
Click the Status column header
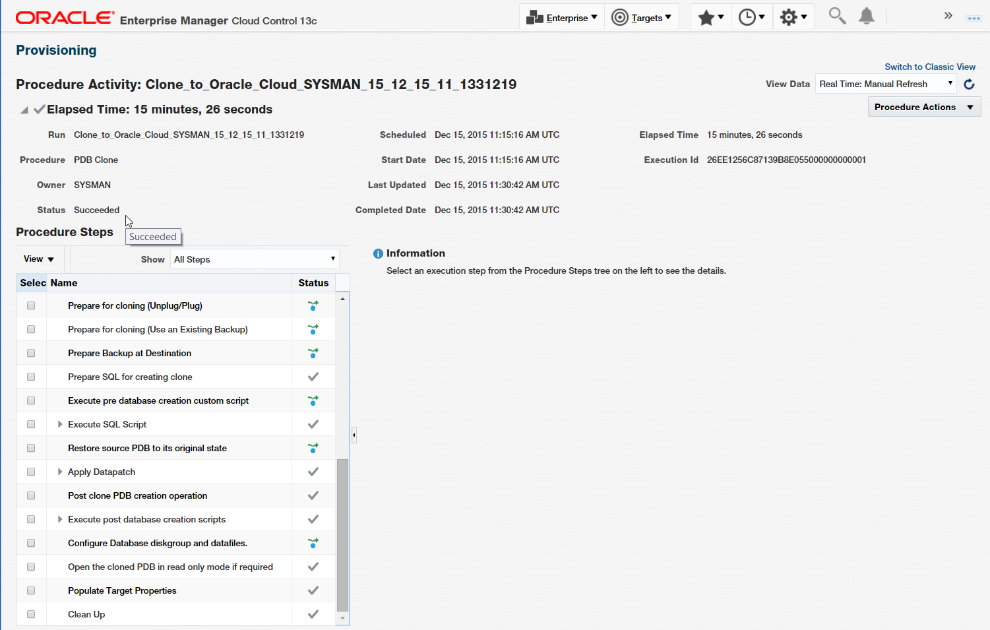313,283
